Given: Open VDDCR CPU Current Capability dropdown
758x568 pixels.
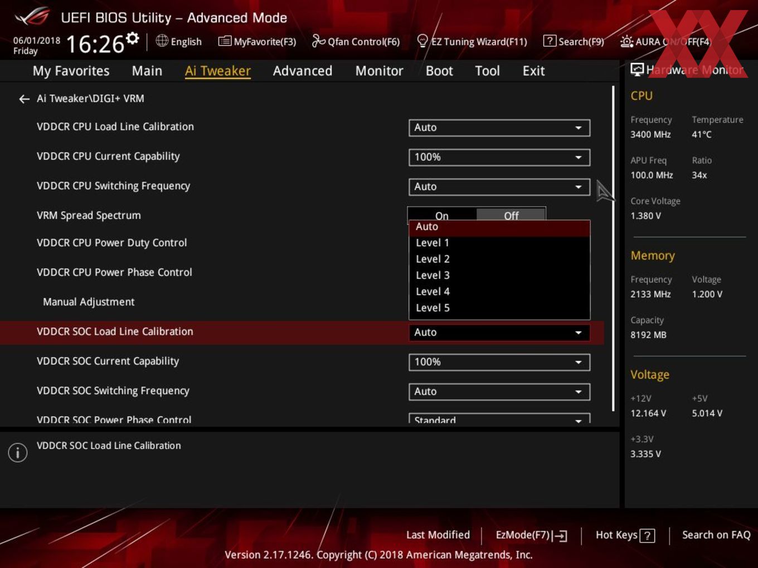Looking at the screenshot, I should [499, 157].
